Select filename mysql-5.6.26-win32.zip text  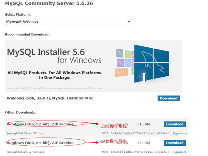pos(25,133)
